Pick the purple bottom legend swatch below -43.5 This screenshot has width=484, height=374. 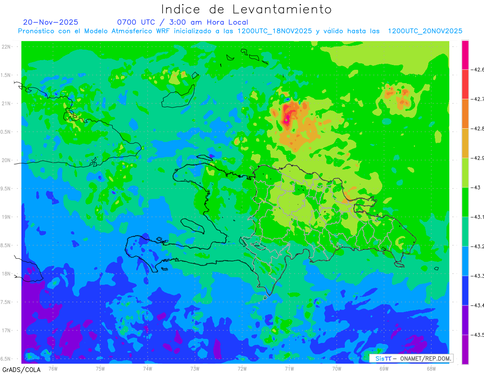465,349
